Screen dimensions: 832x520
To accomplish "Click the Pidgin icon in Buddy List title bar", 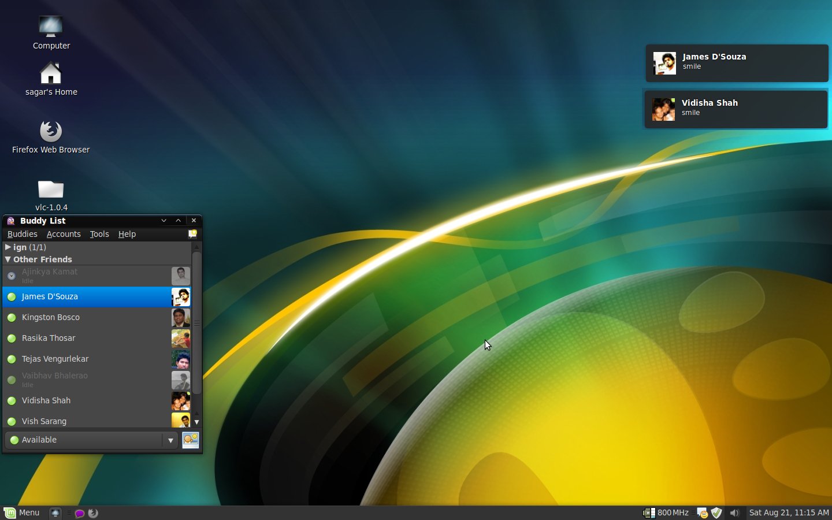I will 11,221.
